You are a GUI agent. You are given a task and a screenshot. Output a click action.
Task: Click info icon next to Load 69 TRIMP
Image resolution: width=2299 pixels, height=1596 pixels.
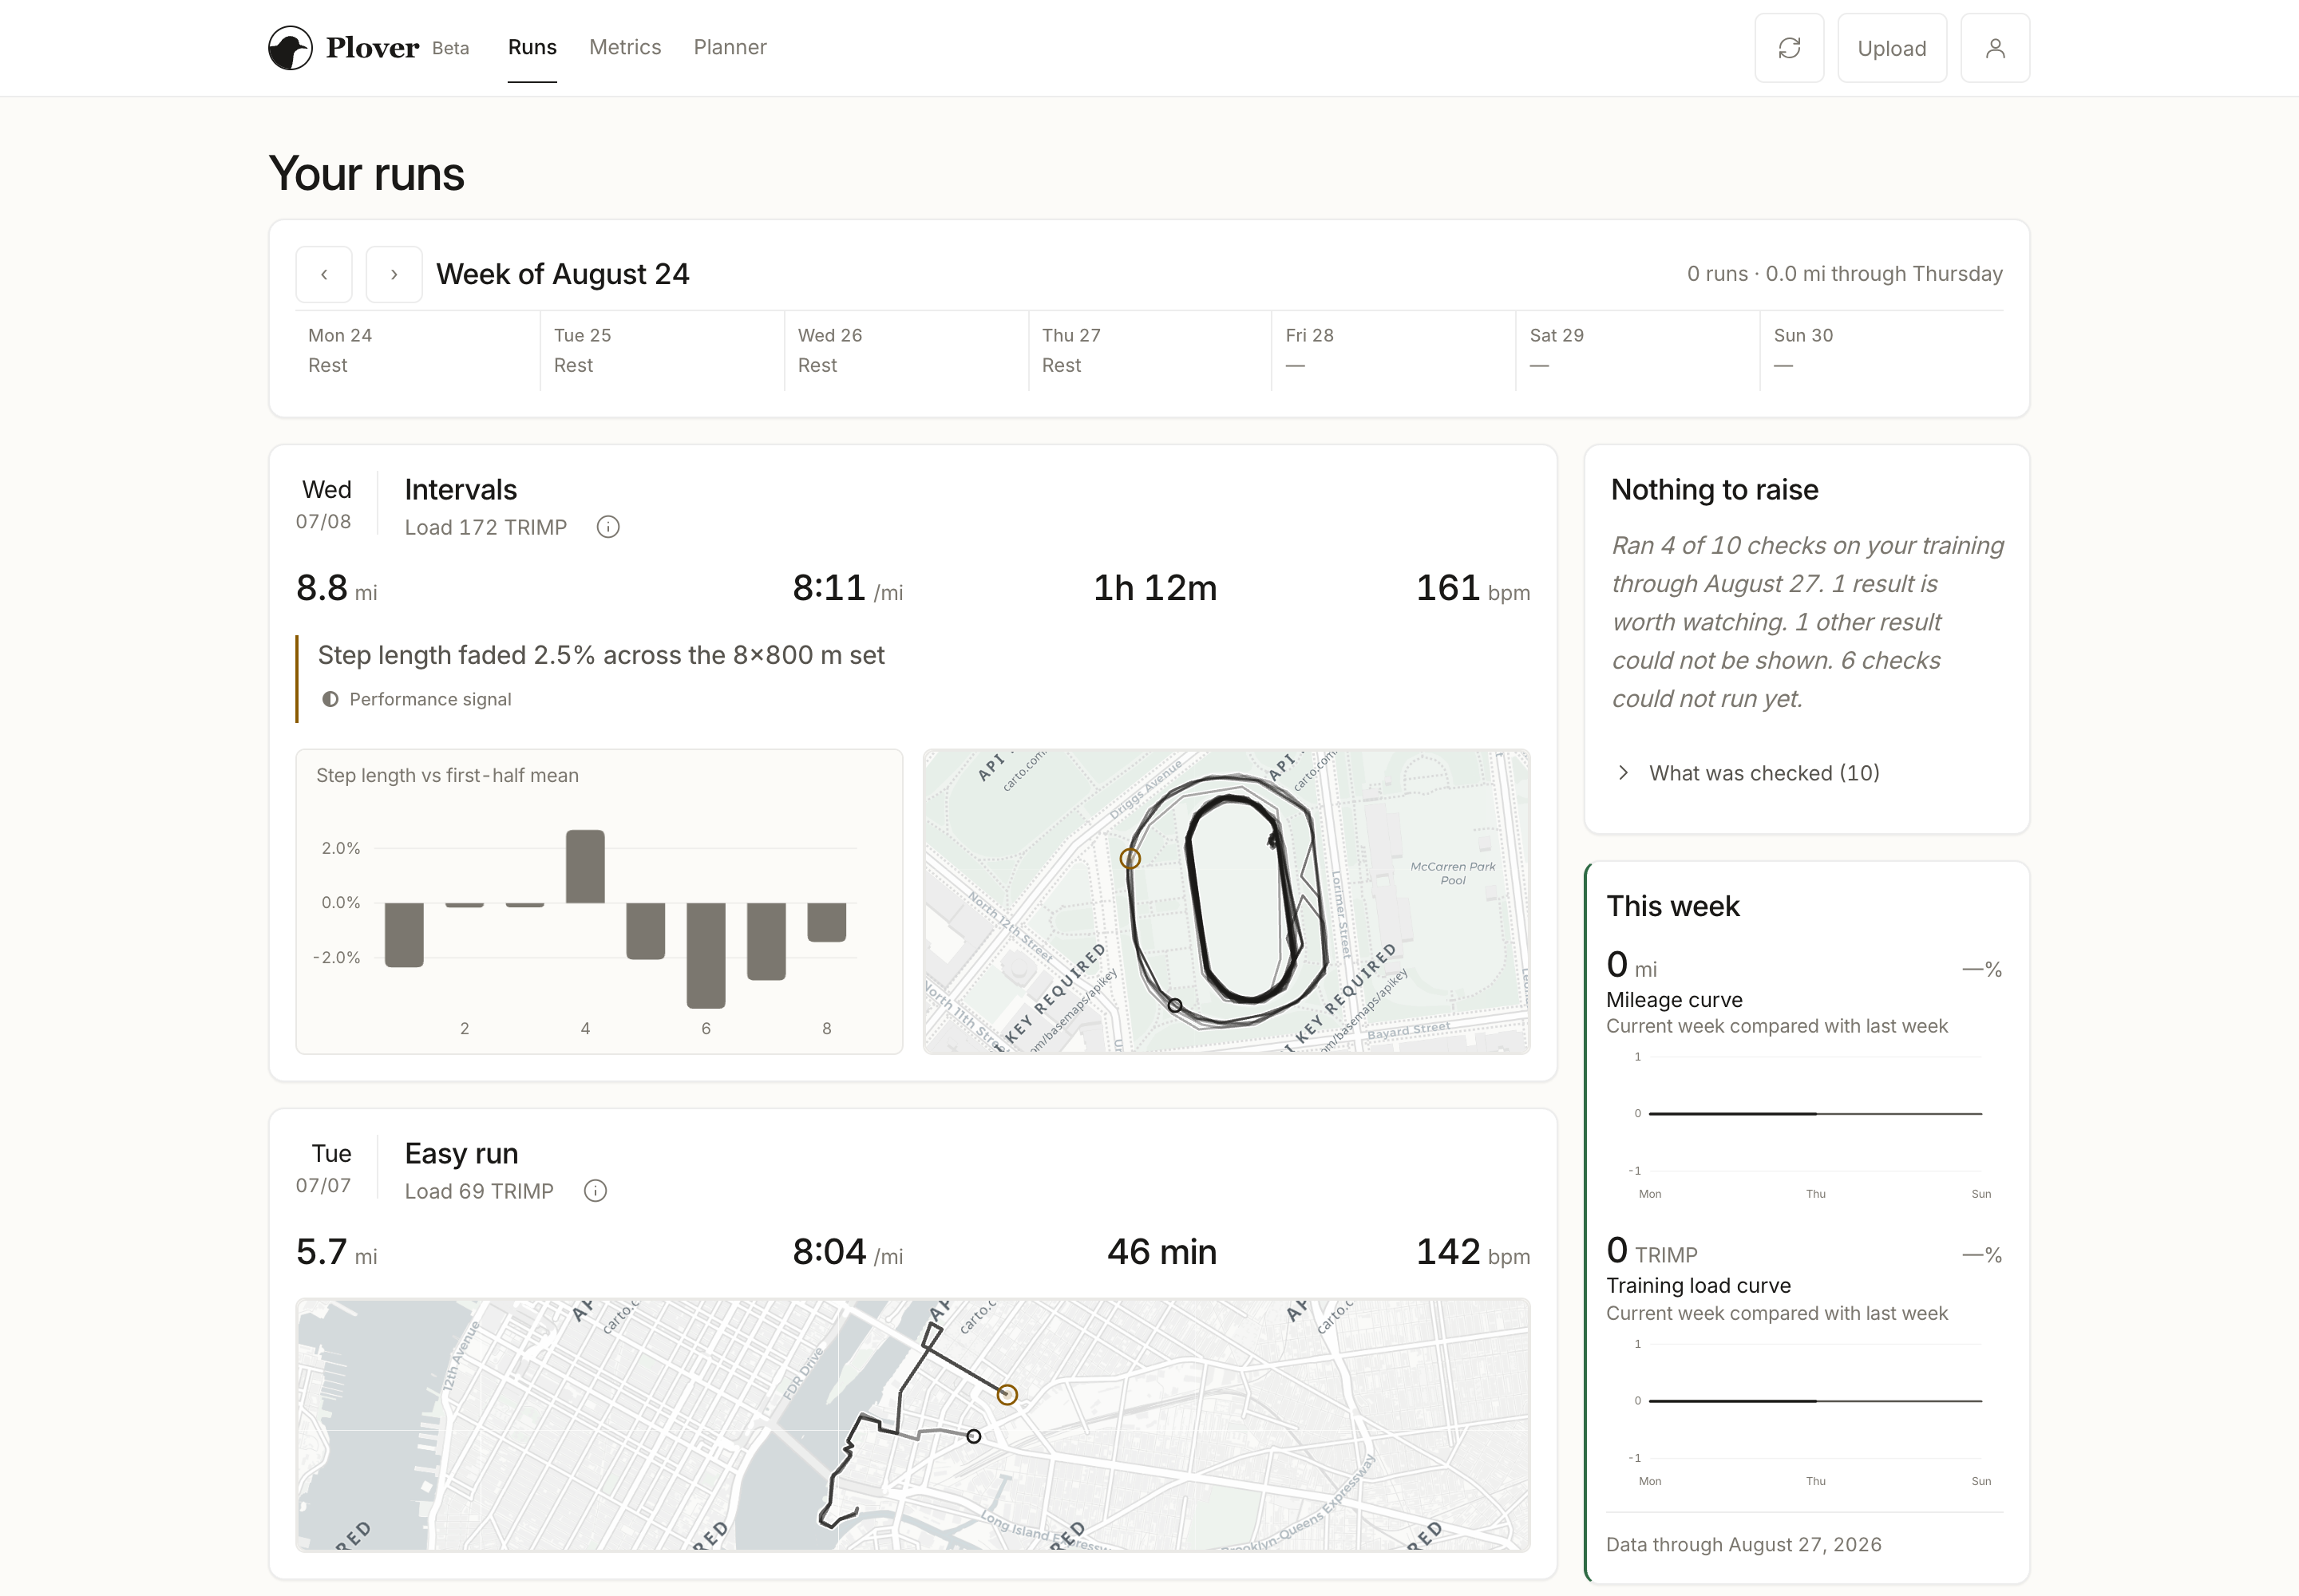click(x=596, y=1191)
